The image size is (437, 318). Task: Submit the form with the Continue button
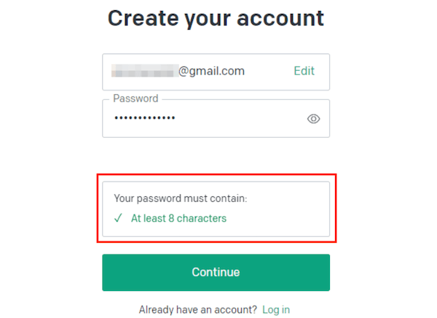(216, 273)
